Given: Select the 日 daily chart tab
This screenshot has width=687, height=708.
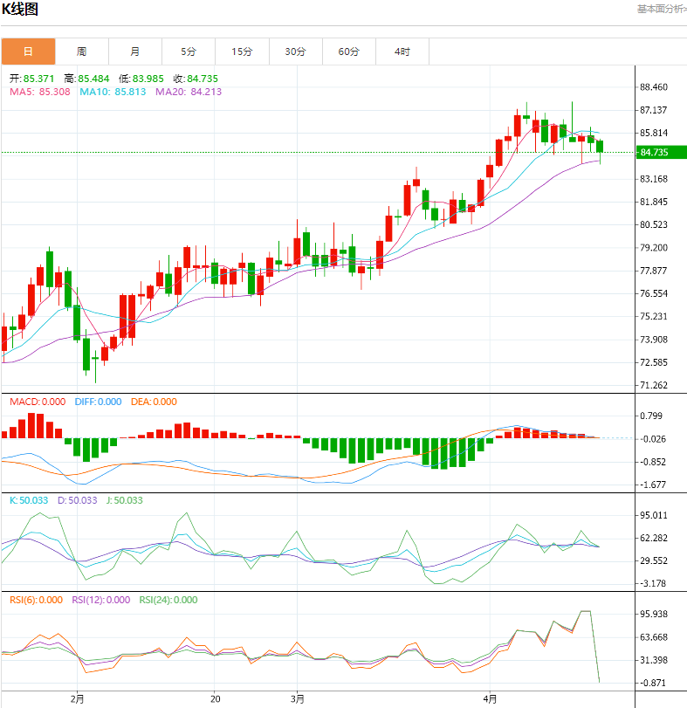Looking at the screenshot, I should [28, 52].
